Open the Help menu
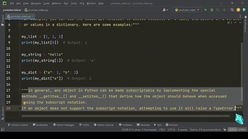248x139 pixels. tap(101, 3)
